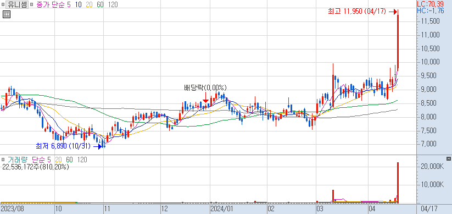Select the blue 10-day moving average legend
Image resolution: width=452 pixels, height=214 pixels.
click(78, 4)
